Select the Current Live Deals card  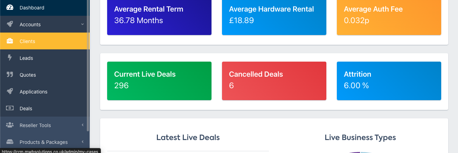tap(159, 81)
